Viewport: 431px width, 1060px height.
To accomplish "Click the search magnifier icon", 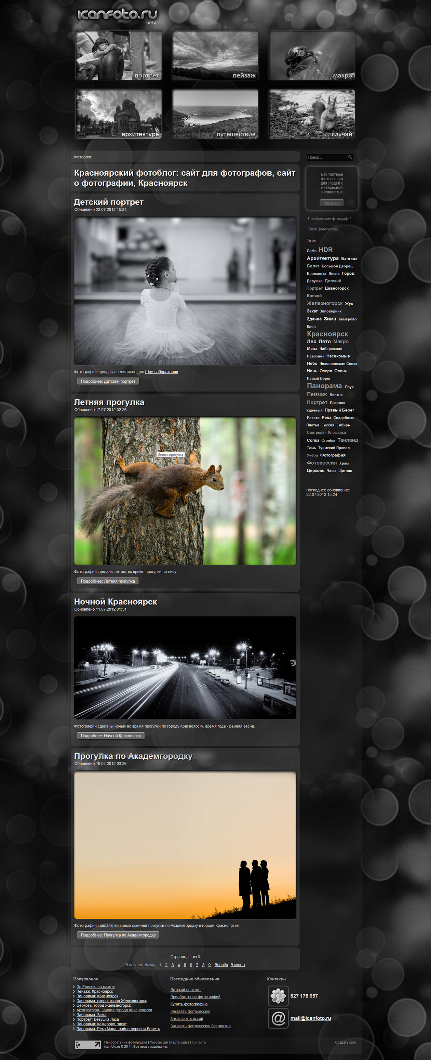I will [350, 157].
